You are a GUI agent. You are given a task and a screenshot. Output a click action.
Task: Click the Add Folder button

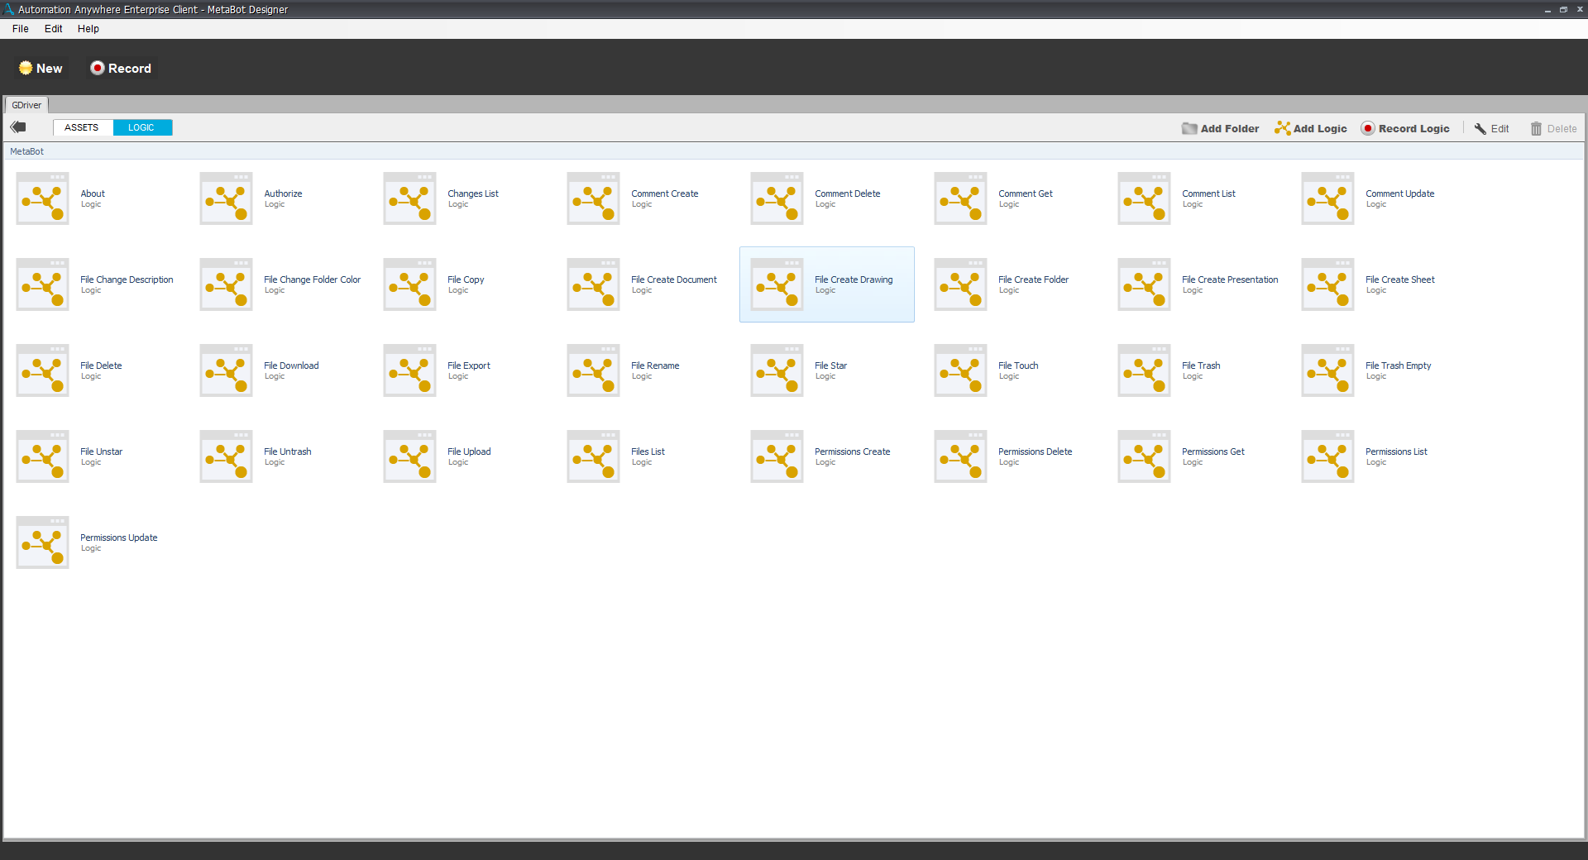(x=1221, y=129)
